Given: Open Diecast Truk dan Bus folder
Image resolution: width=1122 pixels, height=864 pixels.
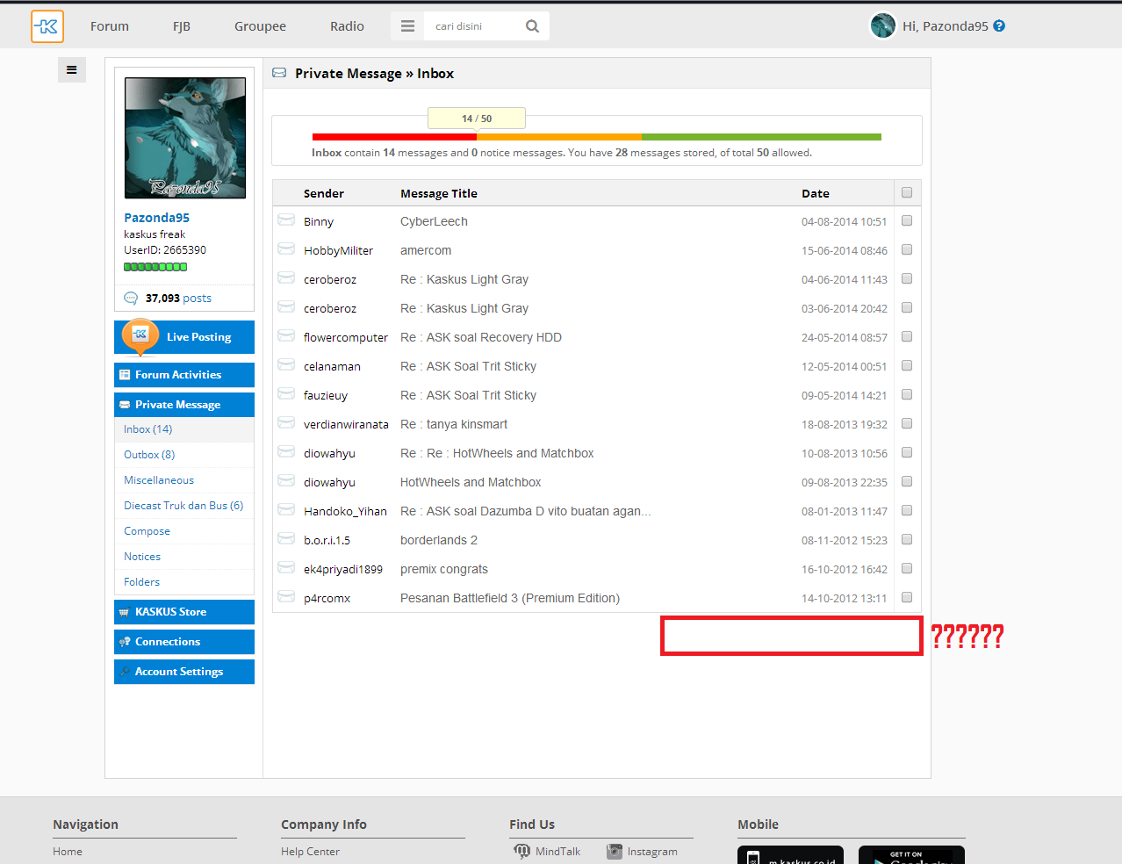Looking at the screenshot, I should pos(183,506).
